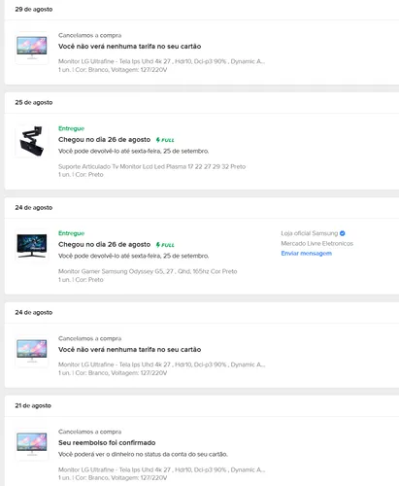This screenshot has height=486, width=399.
Task: Open Monitor Gamer Samsung Odyssey G5 product title
Action: (x=148, y=271)
